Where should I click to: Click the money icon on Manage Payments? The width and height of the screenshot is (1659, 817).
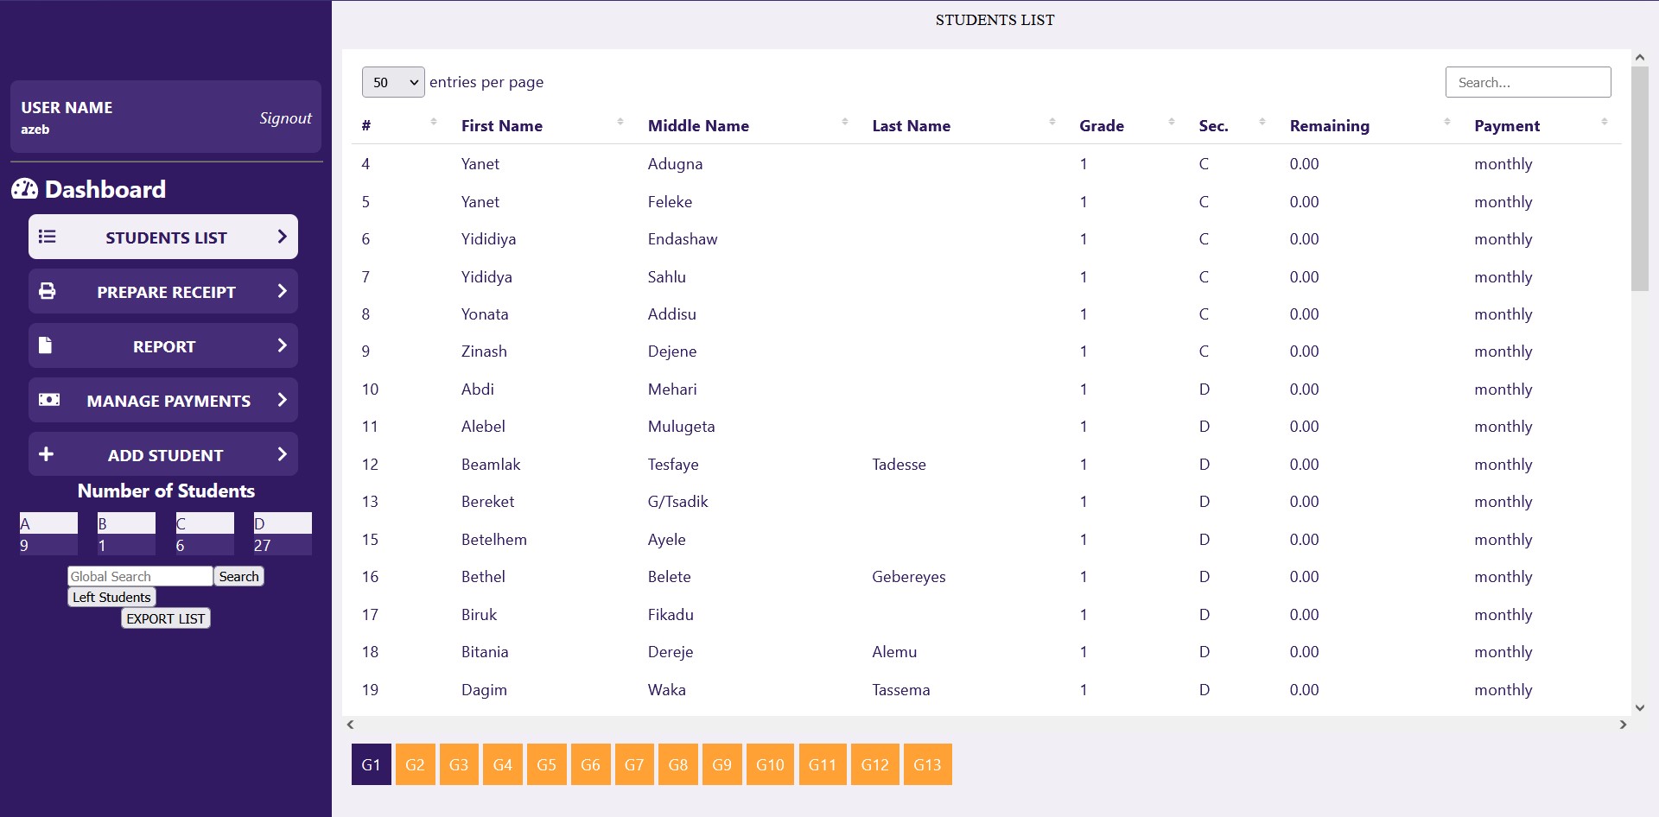coord(49,400)
